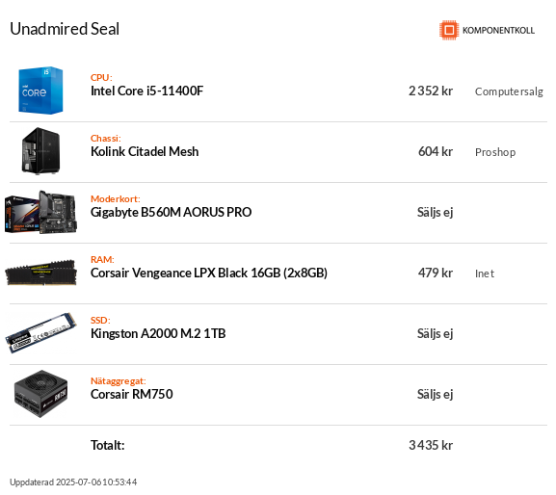The image size is (556, 495).
Task: Click the 2 352 kr CPU price
Action: pyautogui.click(x=431, y=91)
